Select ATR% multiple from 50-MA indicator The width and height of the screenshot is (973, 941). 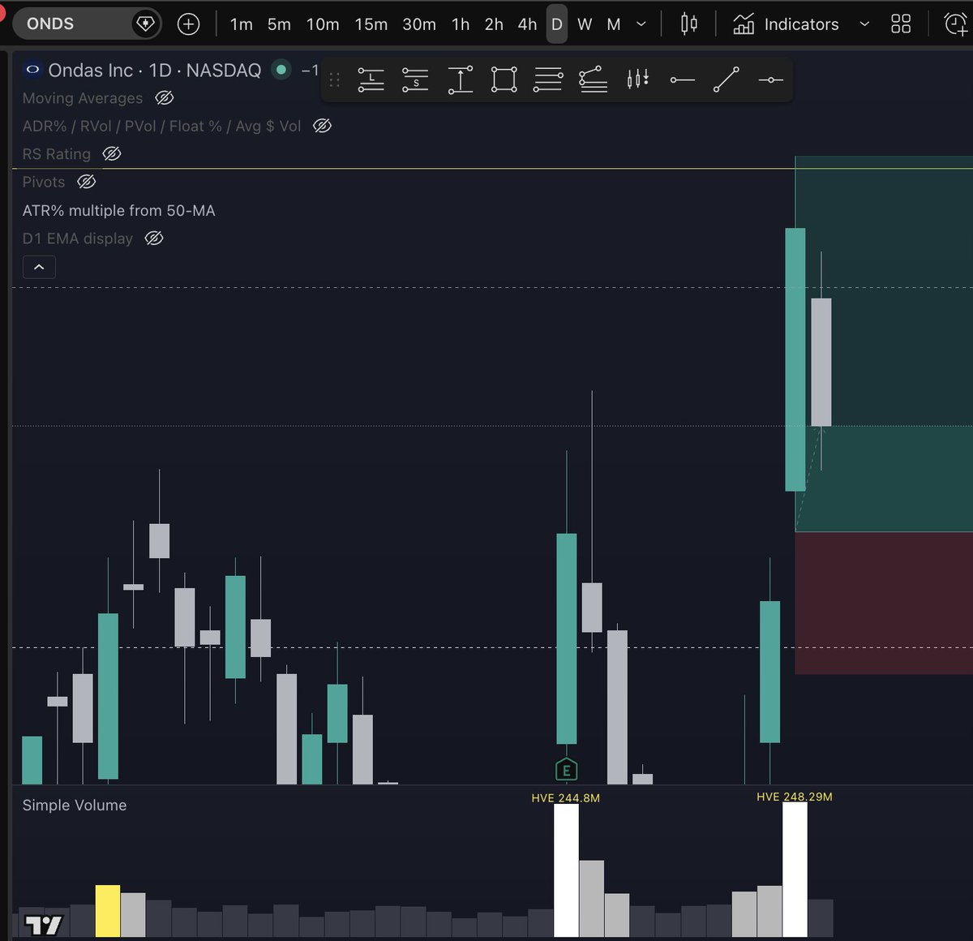[x=118, y=210]
